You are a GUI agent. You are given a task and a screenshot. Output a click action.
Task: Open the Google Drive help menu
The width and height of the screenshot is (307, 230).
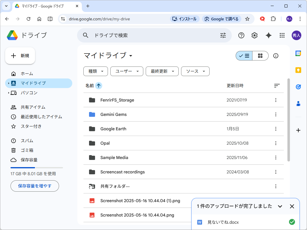pyautogui.click(x=241, y=35)
